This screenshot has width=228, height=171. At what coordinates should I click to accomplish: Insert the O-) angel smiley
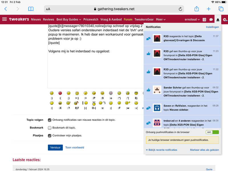(x=94, y=103)
